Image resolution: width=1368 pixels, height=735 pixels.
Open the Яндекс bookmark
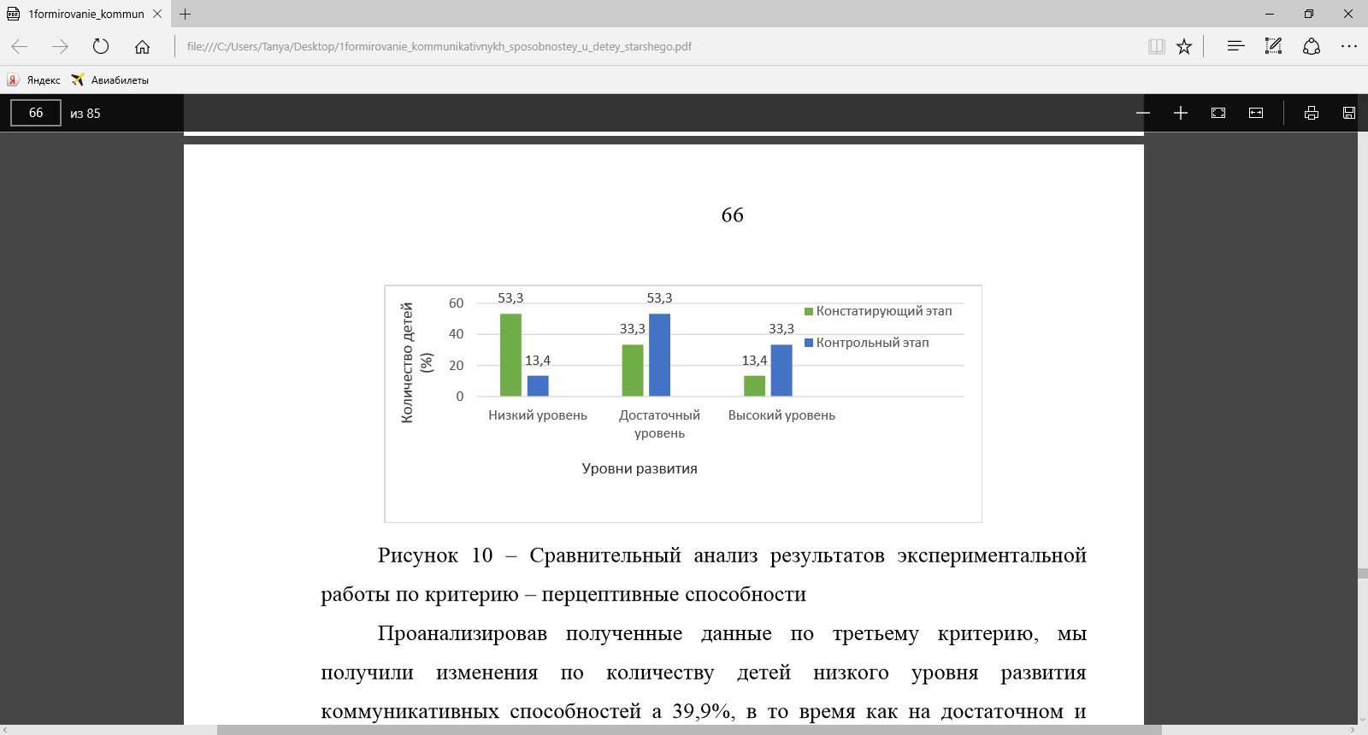34,79
